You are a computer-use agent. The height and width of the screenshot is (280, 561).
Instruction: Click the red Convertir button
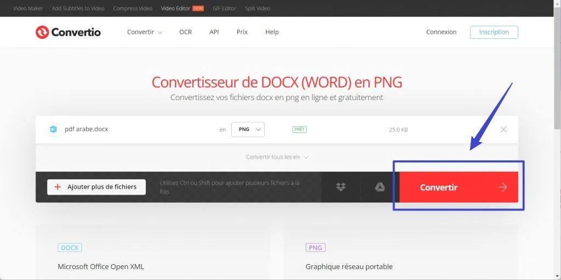pyautogui.click(x=459, y=187)
